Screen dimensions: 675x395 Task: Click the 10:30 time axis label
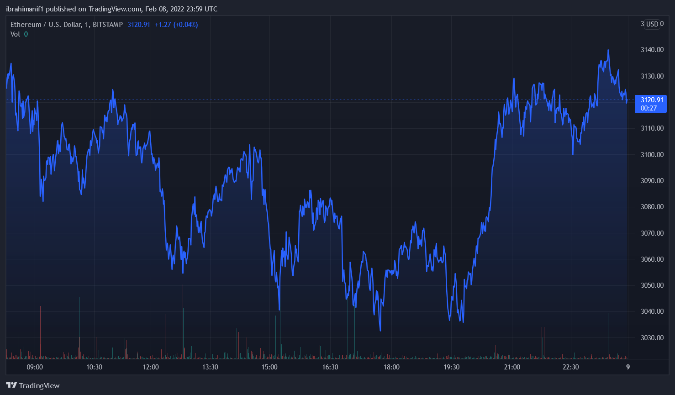pos(94,367)
